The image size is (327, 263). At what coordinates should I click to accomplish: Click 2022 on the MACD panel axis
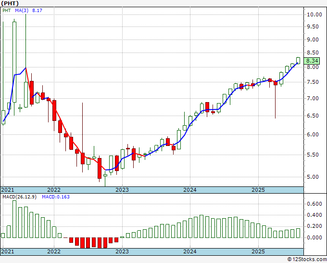coord(54,251)
